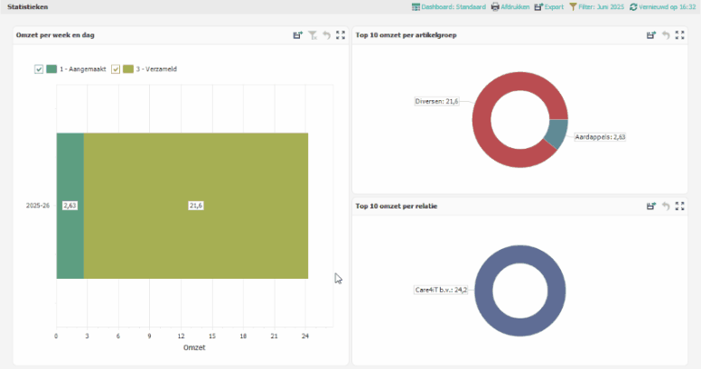Click the green Aangemaakt legend color swatch
This screenshot has height=369, width=701.
click(x=51, y=69)
